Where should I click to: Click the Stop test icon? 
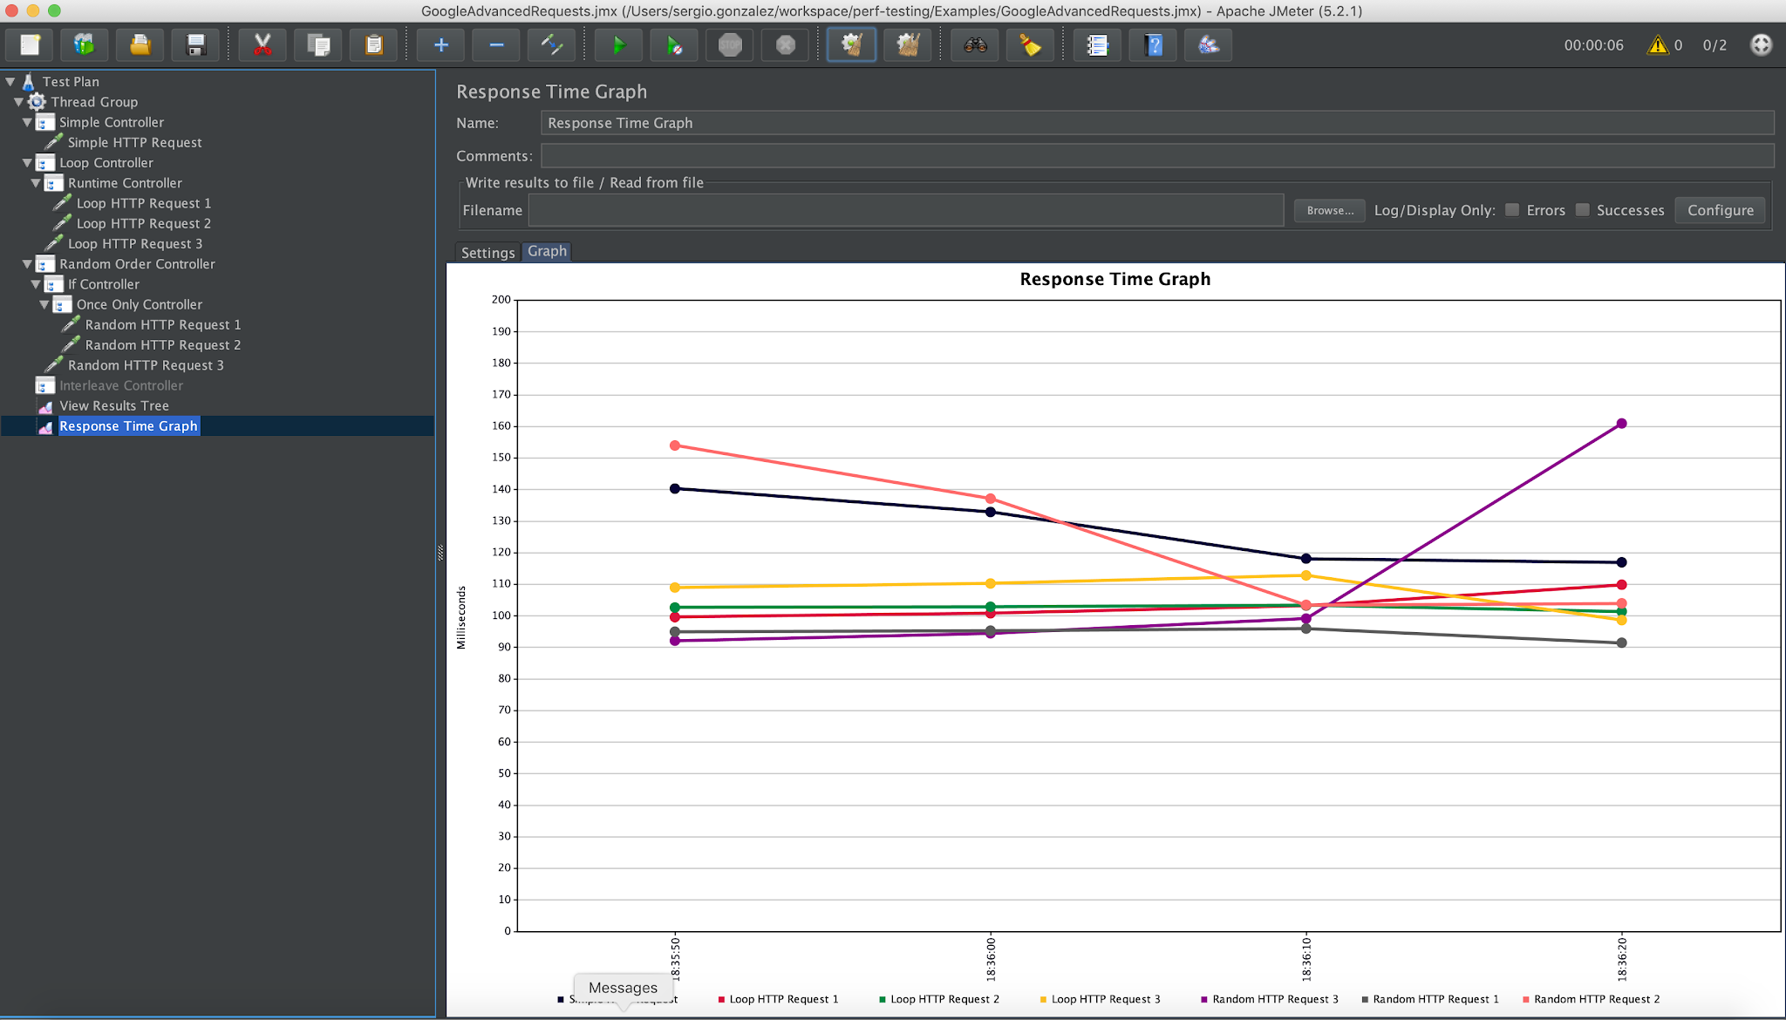[730, 44]
